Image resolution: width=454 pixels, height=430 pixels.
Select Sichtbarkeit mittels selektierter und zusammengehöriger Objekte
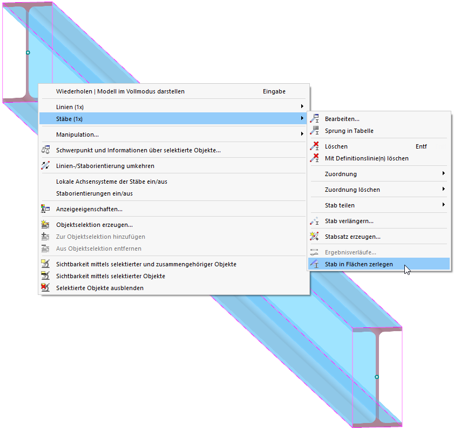pos(173,264)
